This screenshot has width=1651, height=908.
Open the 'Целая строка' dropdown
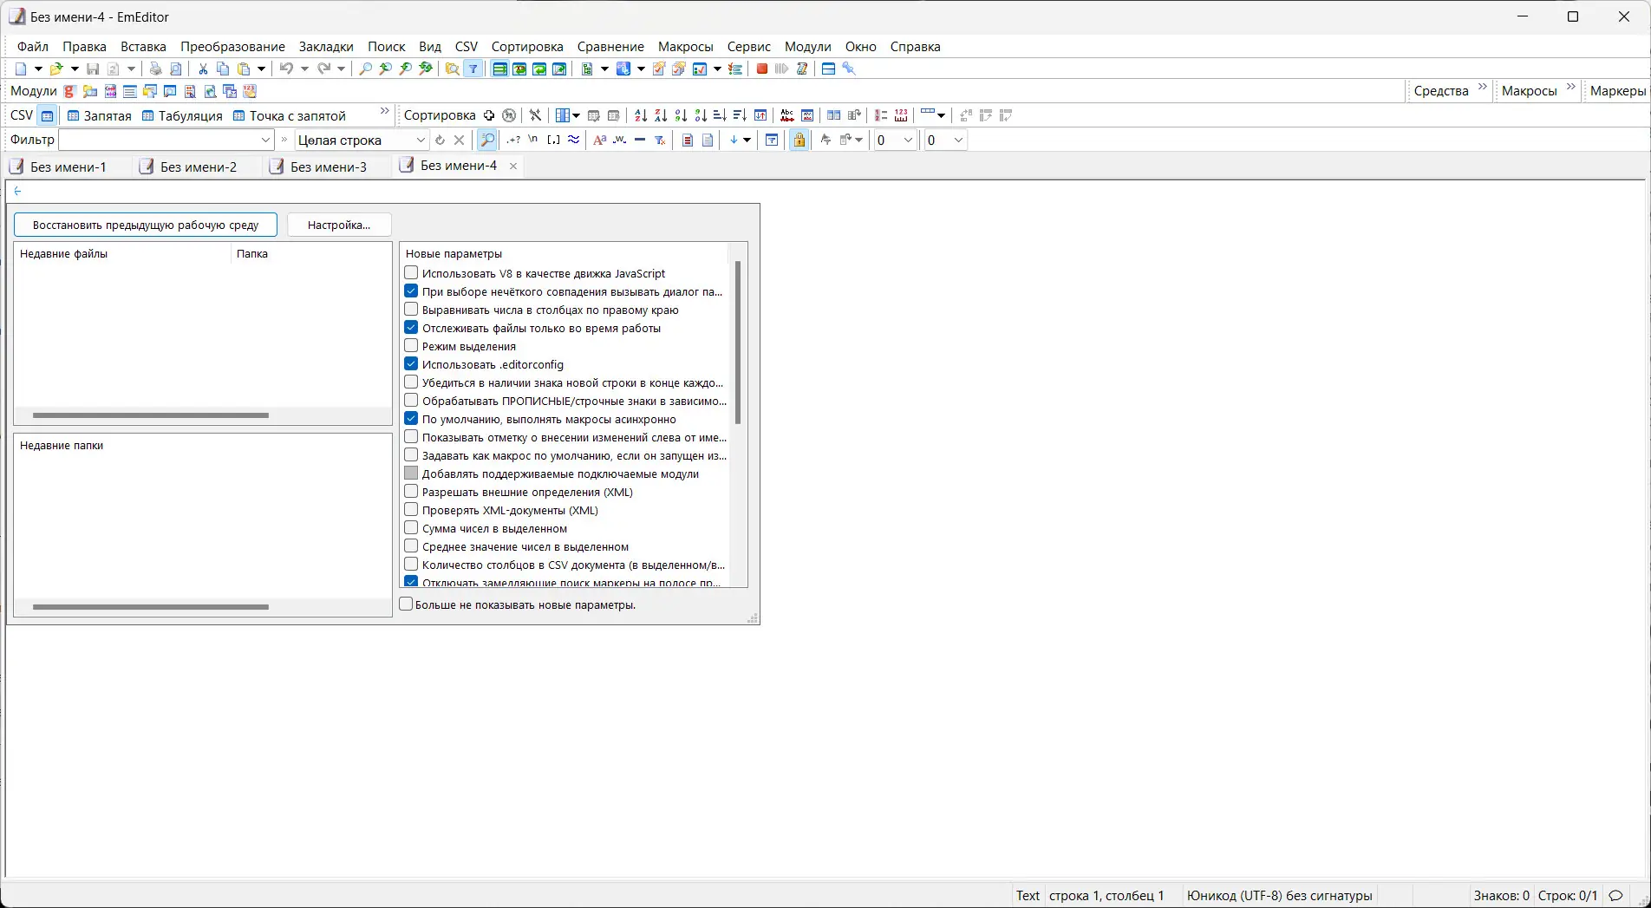pyautogui.click(x=421, y=140)
